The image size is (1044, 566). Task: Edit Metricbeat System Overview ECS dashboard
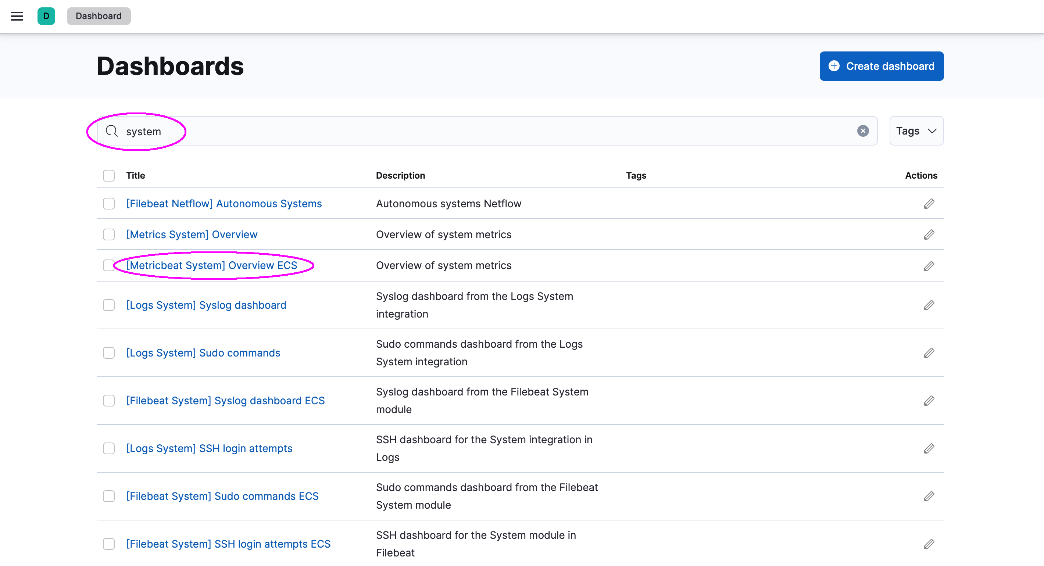tap(929, 266)
